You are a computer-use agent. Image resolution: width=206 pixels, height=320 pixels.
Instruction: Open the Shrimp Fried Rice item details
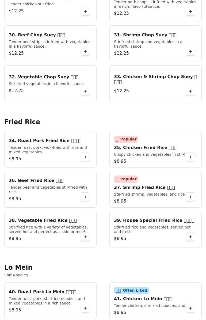point(144,187)
